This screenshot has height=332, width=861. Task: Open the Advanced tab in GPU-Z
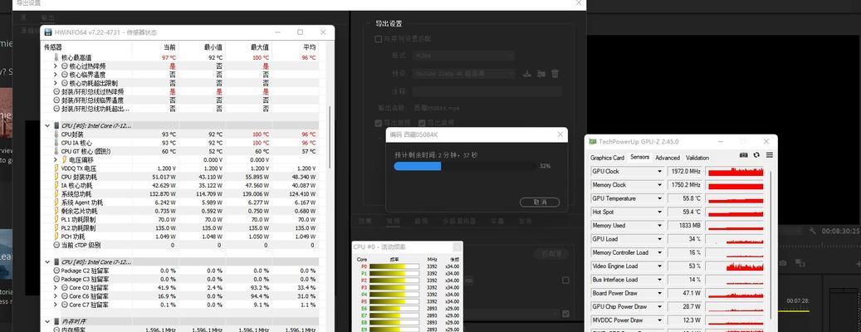click(668, 158)
